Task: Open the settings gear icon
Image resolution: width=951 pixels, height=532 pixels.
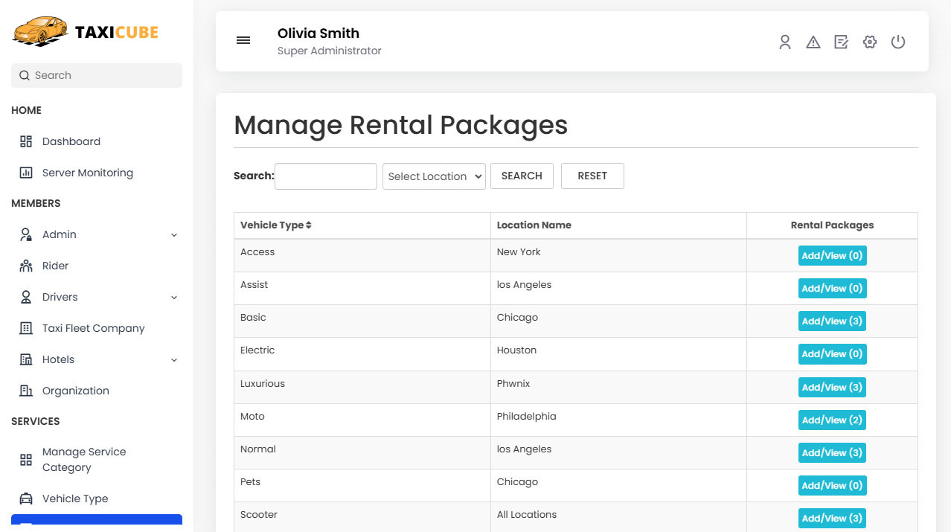Action: 869,42
